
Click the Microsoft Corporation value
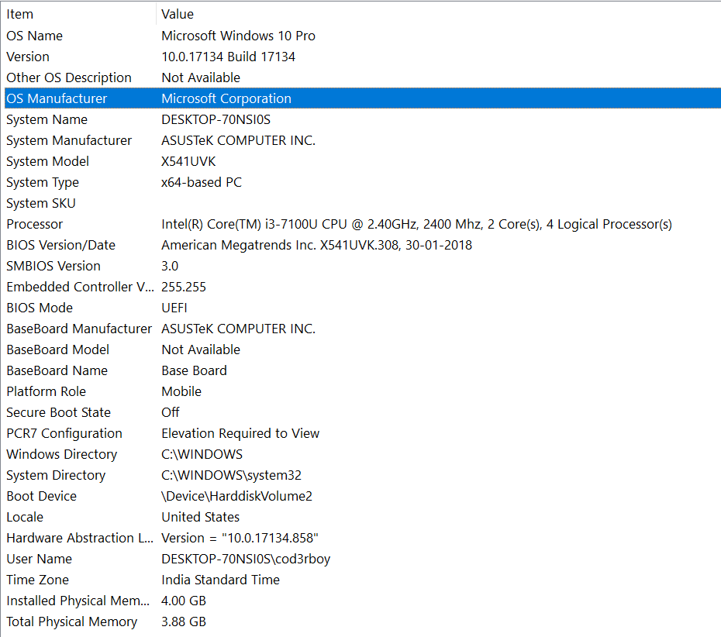click(226, 99)
